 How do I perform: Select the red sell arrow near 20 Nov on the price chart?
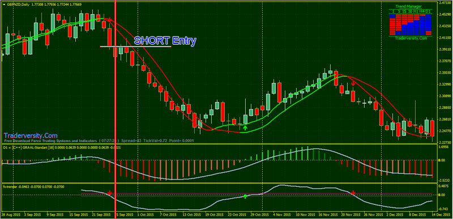coord(353,84)
